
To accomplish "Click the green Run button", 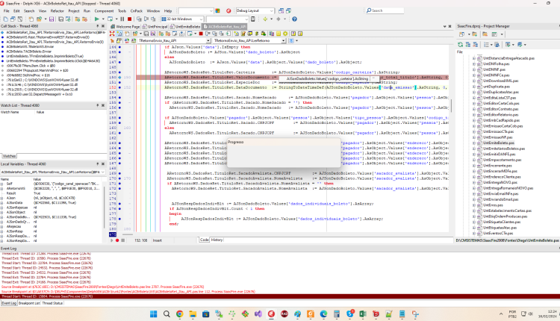I will pyautogui.click(x=97, y=19).
